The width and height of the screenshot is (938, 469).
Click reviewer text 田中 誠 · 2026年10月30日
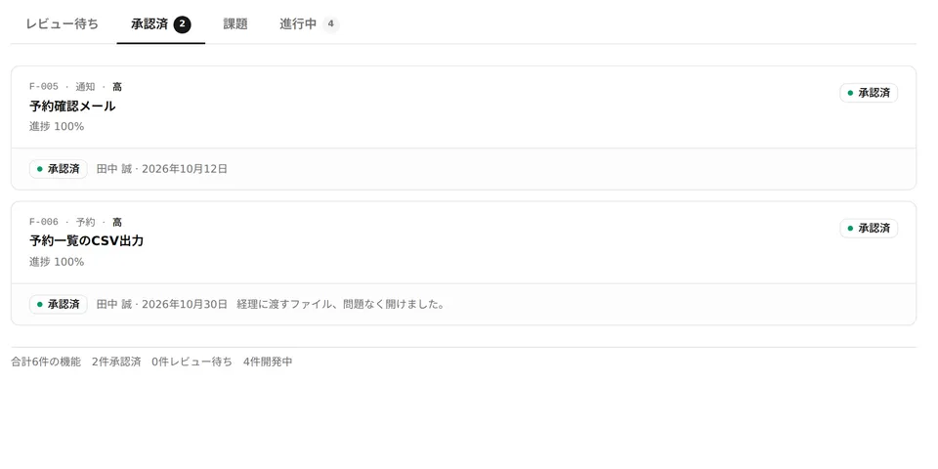(162, 305)
